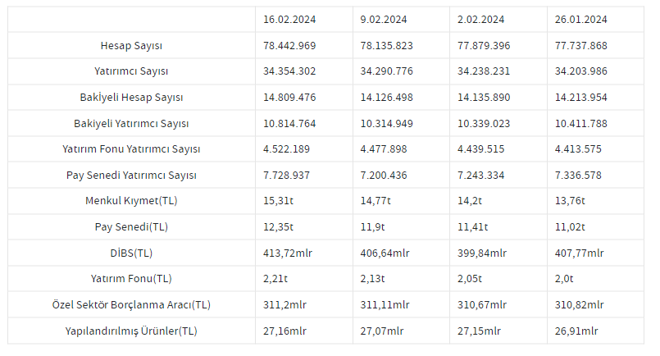Click the Bakiyeli Hesap Sayısı label
Screen dimensions: 660x356
click(131, 98)
